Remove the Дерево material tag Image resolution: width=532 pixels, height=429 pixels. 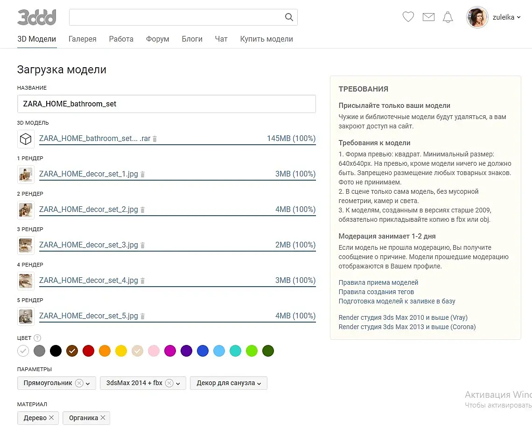point(51,418)
